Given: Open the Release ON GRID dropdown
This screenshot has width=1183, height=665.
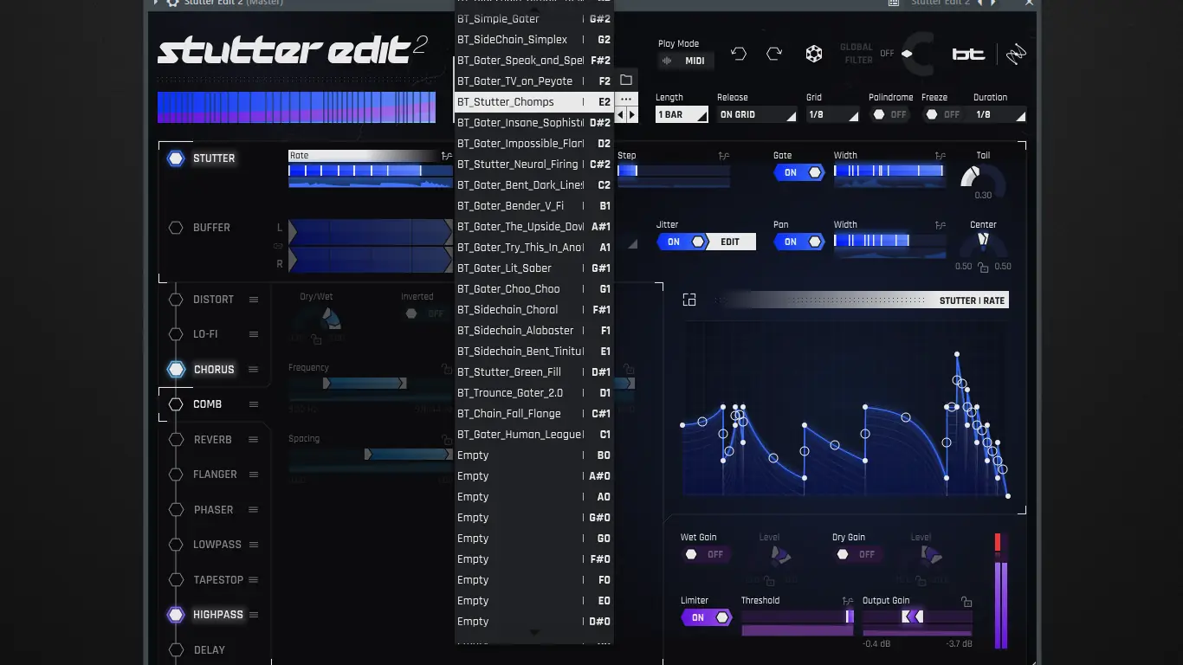Looking at the screenshot, I should pyautogui.click(x=757, y=114).
